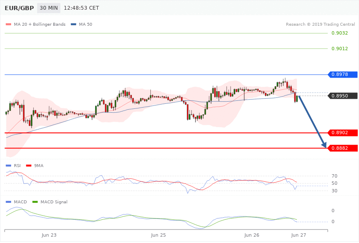Click the MA 20 + Bollinger Bands legend swatch
This screenshot has width=359, height=243.
8,24
